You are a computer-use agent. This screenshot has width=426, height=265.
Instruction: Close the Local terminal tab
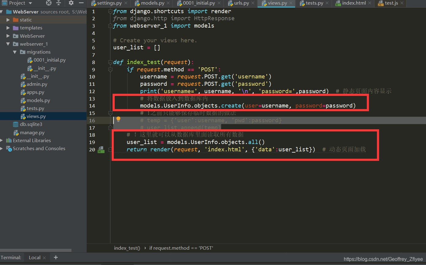pos(44,258)
